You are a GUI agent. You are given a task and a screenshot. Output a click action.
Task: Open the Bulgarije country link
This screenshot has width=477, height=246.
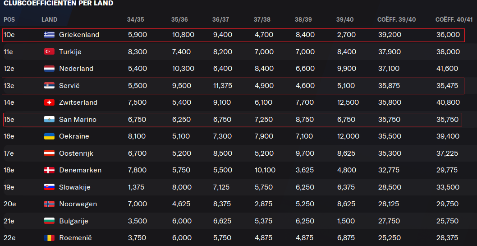point(73,221)
